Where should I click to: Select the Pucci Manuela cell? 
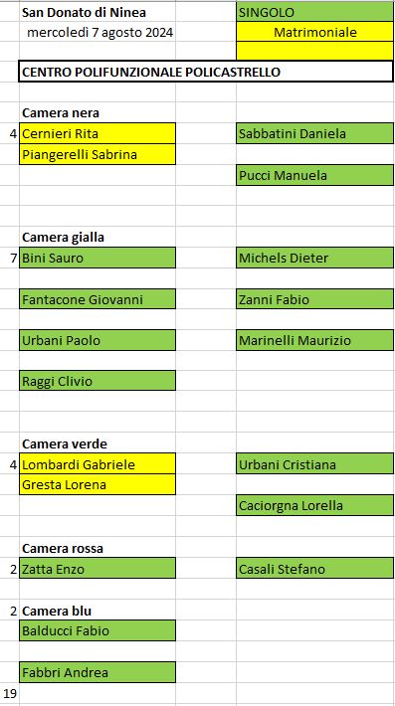tap(314, 175)
